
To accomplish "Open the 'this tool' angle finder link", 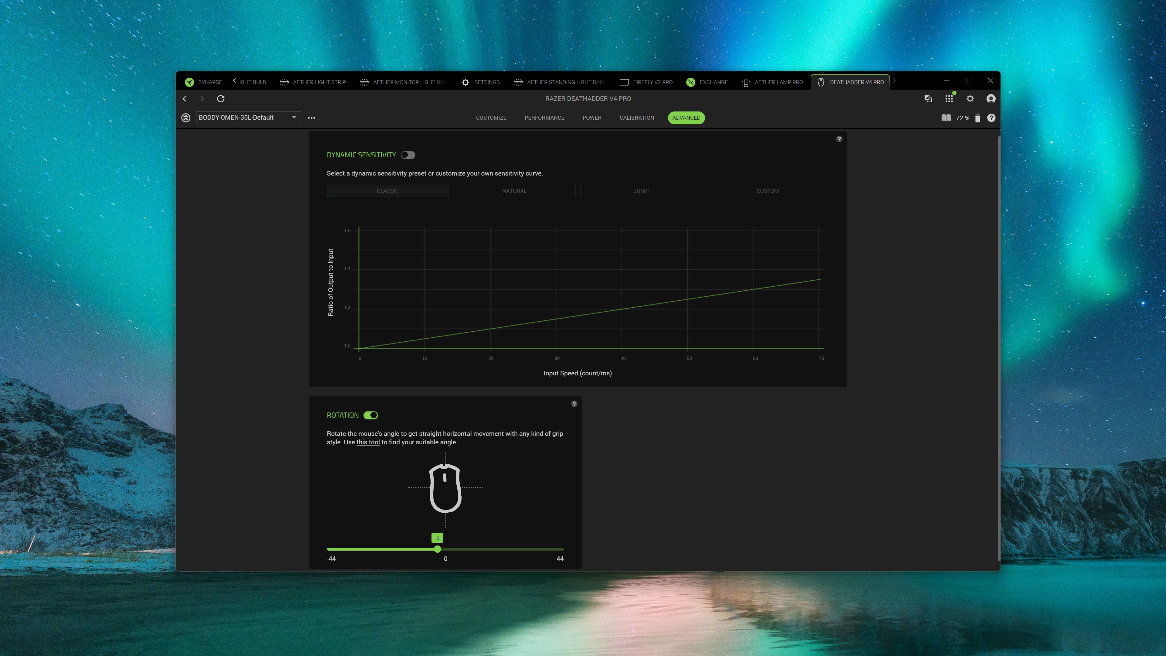I will click(368, 442).
